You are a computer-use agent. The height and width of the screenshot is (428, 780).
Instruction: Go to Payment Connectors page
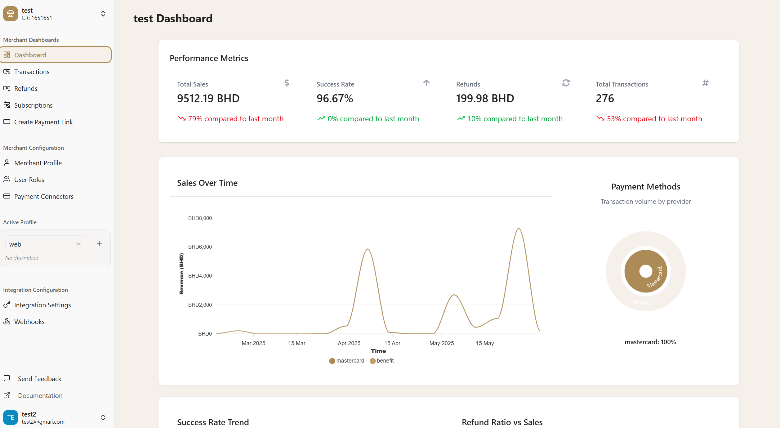[44, 196]
